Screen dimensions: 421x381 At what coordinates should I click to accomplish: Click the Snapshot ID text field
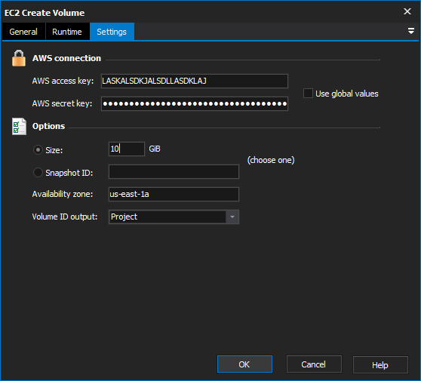(x=174, y=171)
